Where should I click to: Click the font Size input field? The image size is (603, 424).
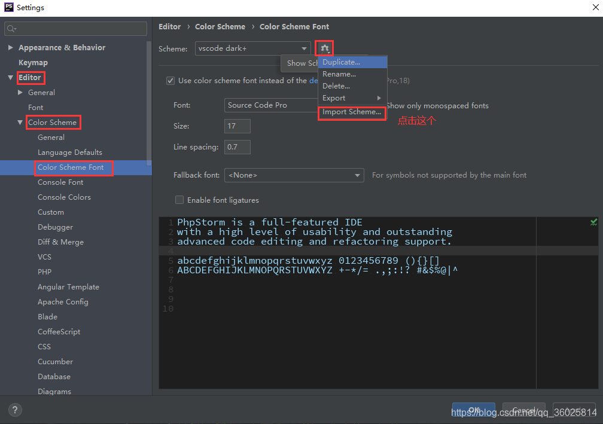tap(237, 126)
